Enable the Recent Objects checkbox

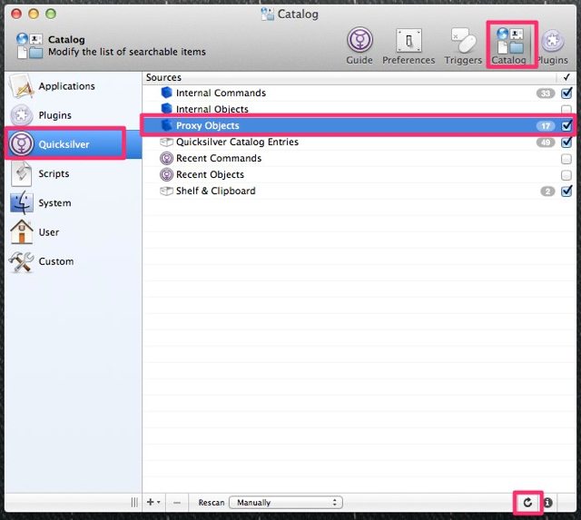tap(566, 175)
